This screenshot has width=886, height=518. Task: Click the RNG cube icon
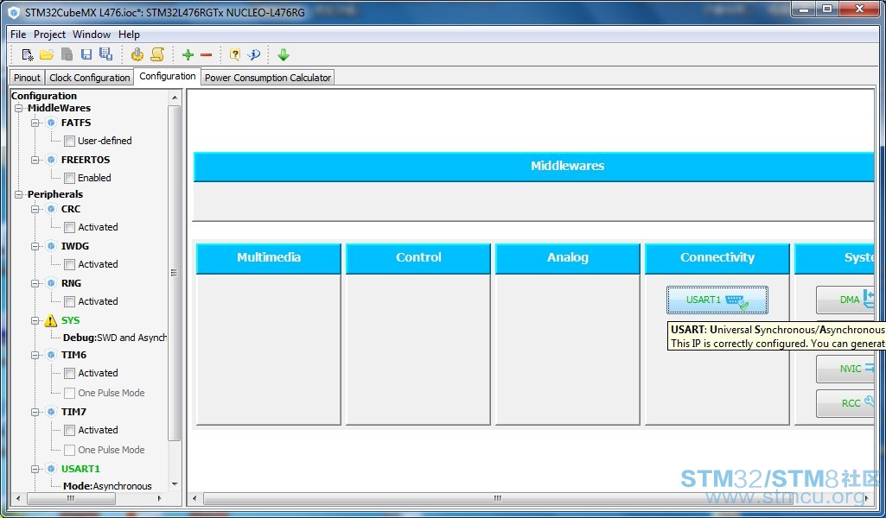[x=51, y=283]
